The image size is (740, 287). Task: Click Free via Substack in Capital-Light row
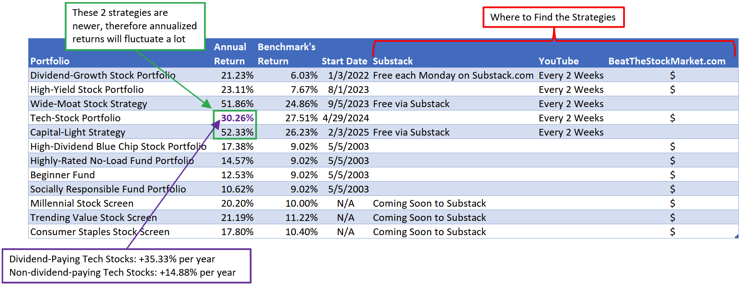tap(411, 132)
